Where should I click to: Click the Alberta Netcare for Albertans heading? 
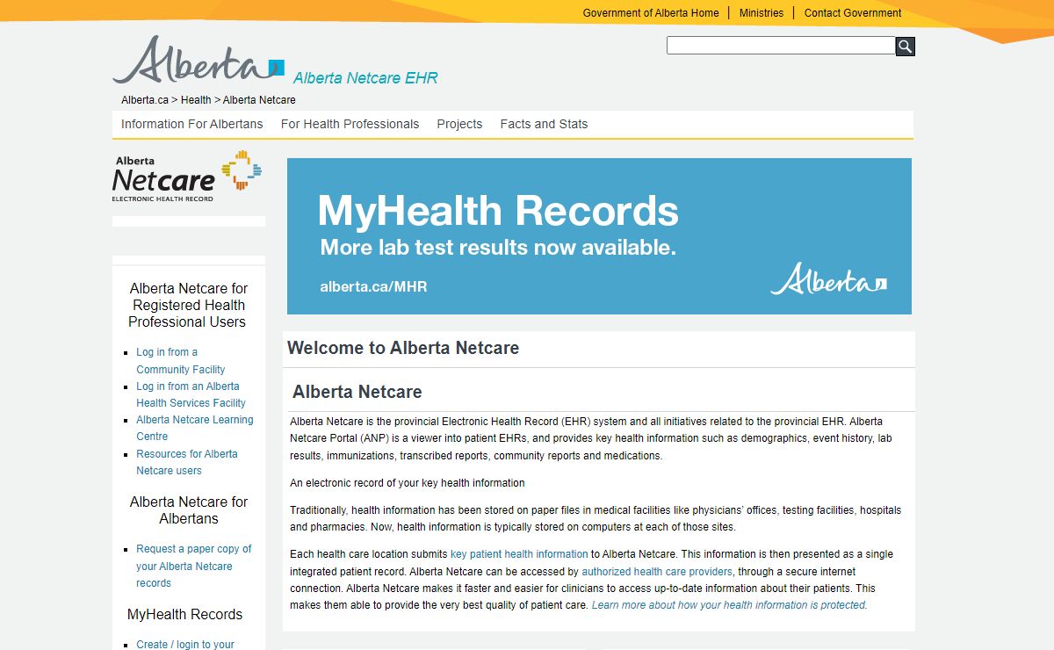point(189,510)
